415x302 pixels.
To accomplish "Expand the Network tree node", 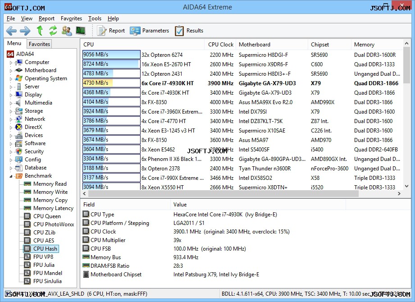I will click(11, 119).
